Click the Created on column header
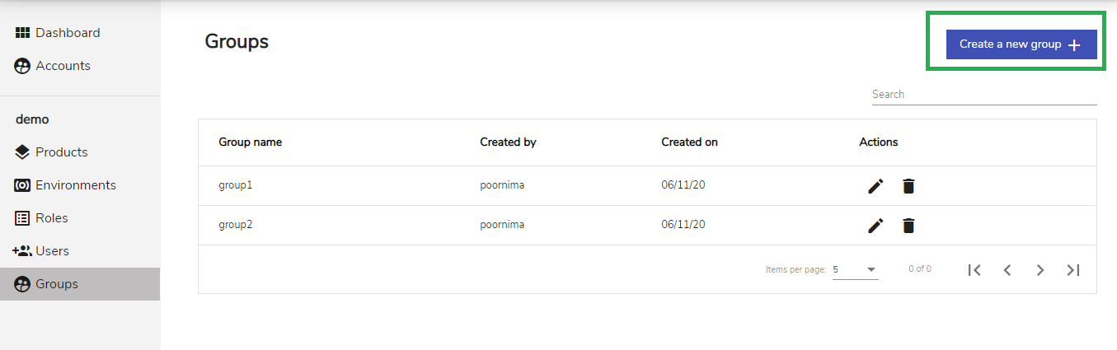Screen dimensions: 1117x350 pyautogui.click(x=689, y=142)
